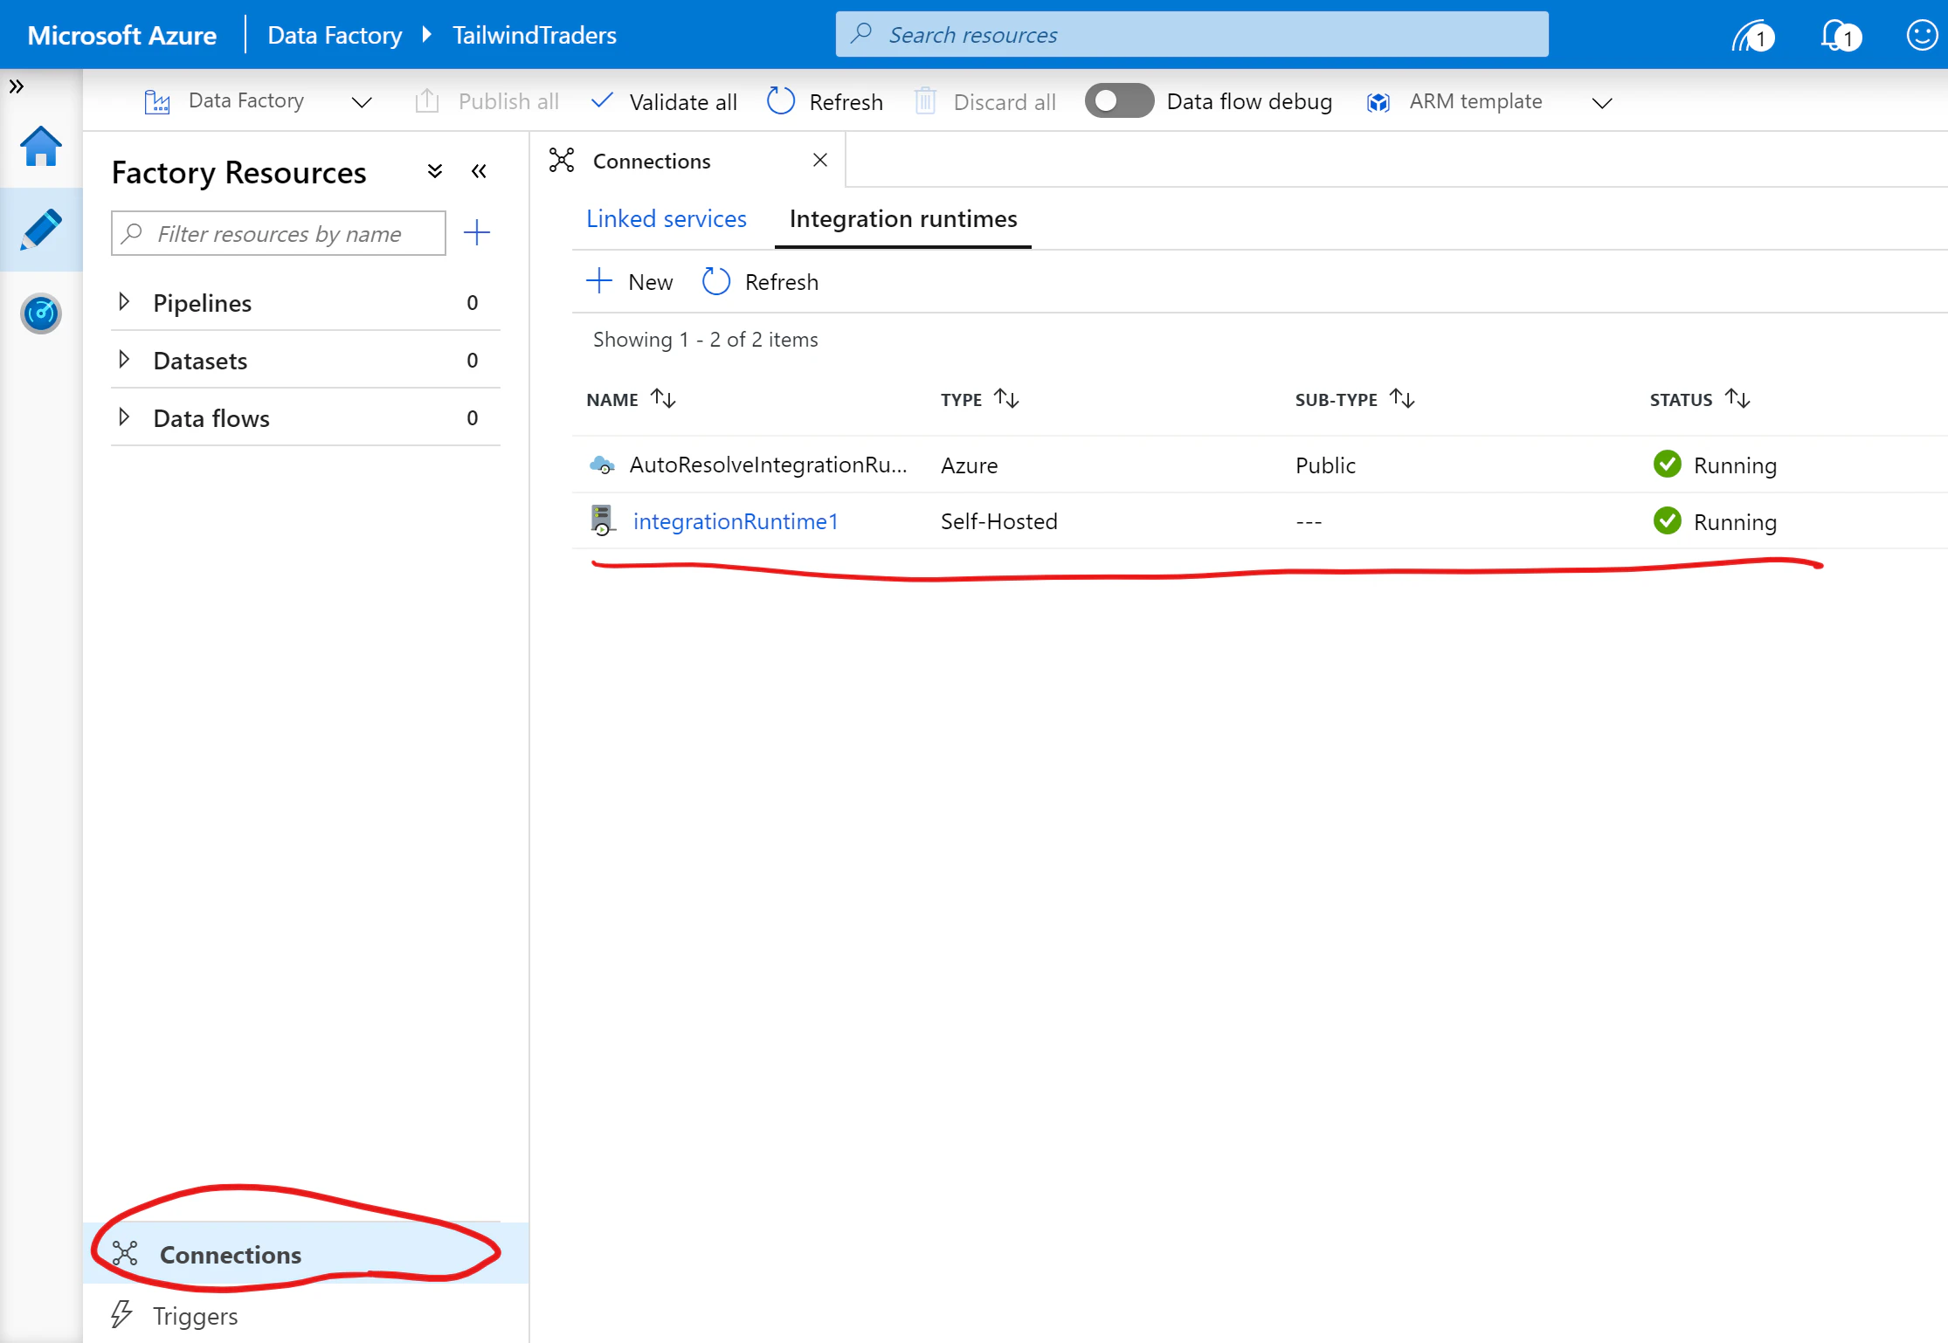Select the Integration runtimes tab

click(x=903, y=218)
